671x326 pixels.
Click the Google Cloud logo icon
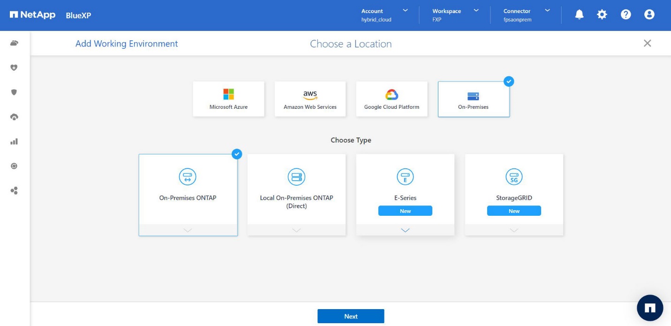tap(392, 95)
